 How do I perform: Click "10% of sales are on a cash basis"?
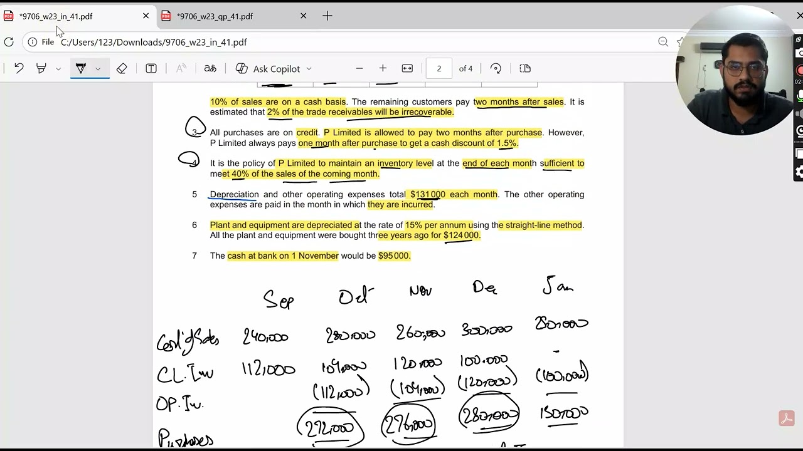coord(278,101)
